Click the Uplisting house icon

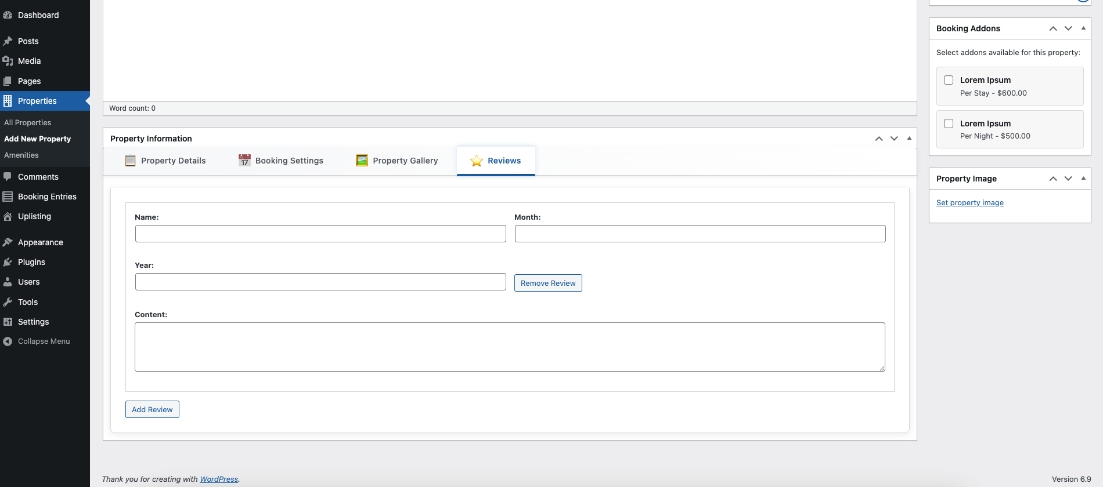point(8,216)
